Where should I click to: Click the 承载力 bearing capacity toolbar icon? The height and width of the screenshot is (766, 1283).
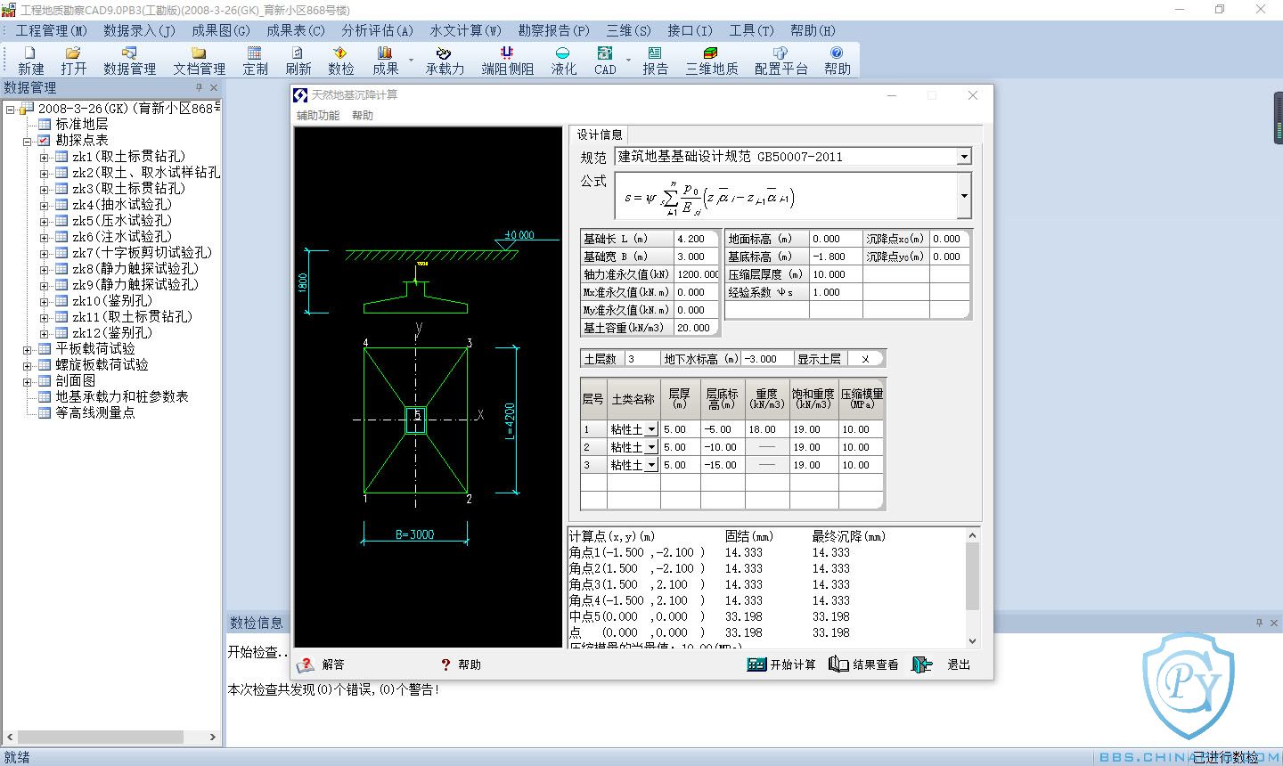(x=444, y=60)
